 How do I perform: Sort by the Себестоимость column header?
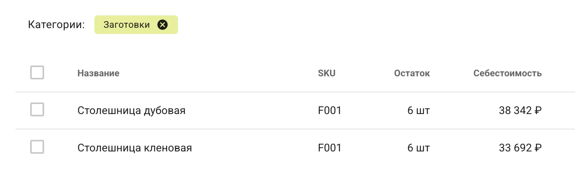[507, 73]
